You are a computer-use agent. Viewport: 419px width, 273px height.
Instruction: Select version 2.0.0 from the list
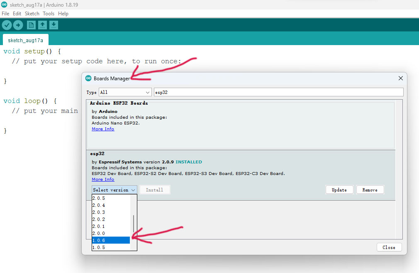click(111, 233)
